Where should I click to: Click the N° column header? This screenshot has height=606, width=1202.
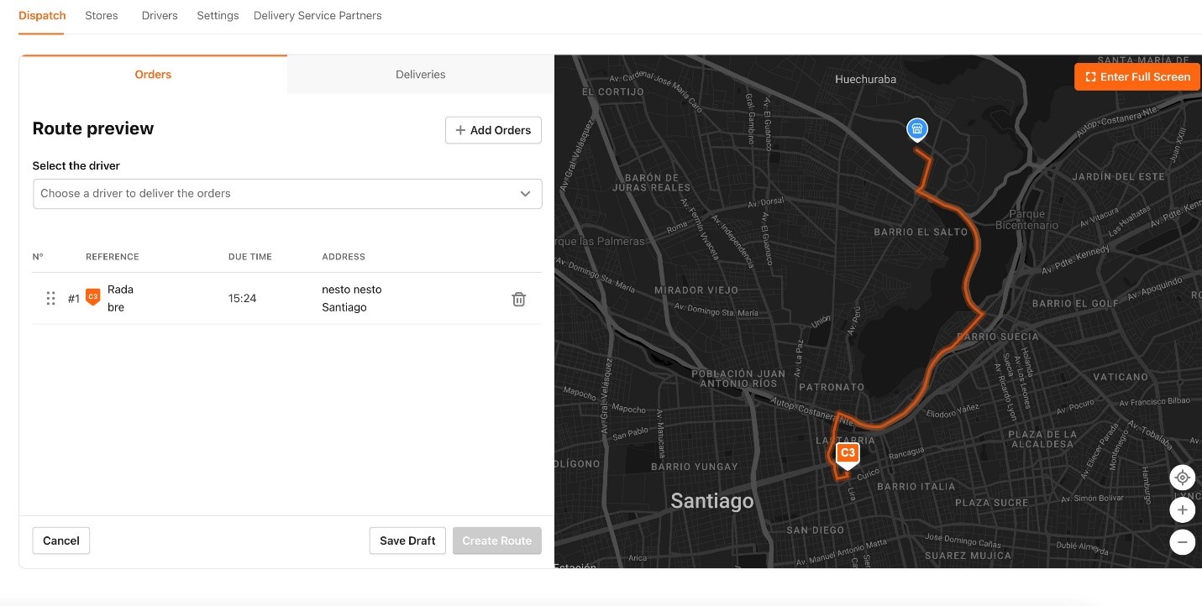38,257
